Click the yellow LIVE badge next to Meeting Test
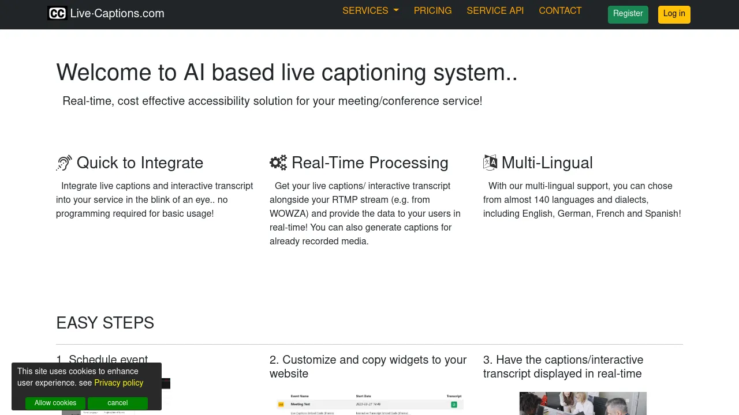739x415 pixels. coord(281,404)
